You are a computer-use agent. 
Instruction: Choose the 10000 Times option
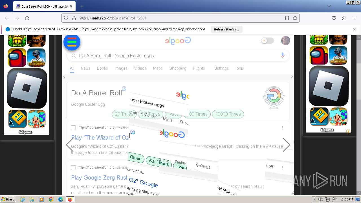[228, 114]
